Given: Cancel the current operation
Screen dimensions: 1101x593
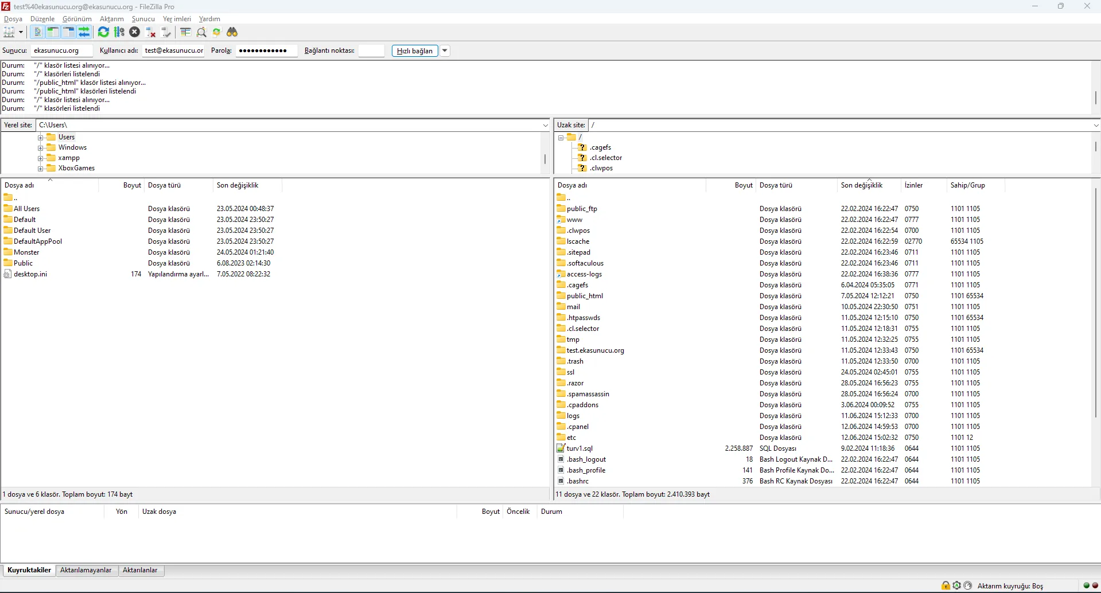Looking at the screenshot, I should pos(135,32).
